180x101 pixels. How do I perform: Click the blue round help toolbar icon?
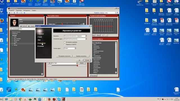coord(24,13)
